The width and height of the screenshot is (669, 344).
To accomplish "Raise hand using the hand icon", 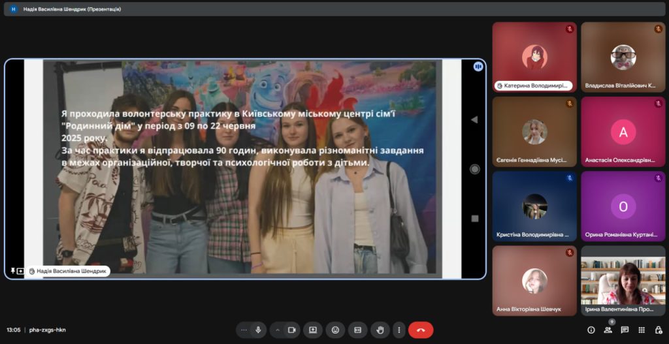I will (x=380, y=330).
